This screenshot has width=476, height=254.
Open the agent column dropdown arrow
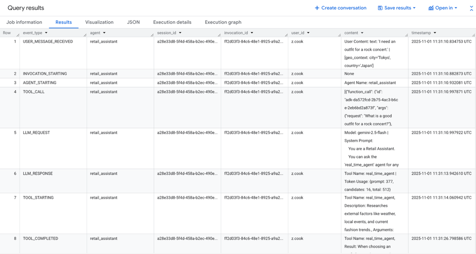point(104,33)
